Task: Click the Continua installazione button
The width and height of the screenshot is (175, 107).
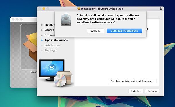Action: click(x=124, y=31)
